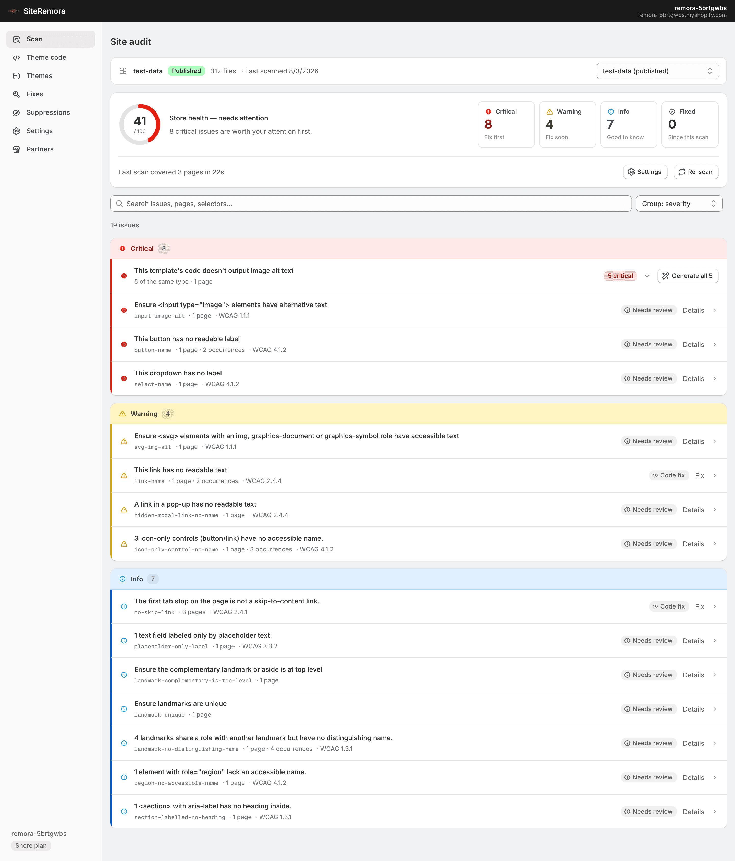Open Details for button-name issue

coord(693,345)
